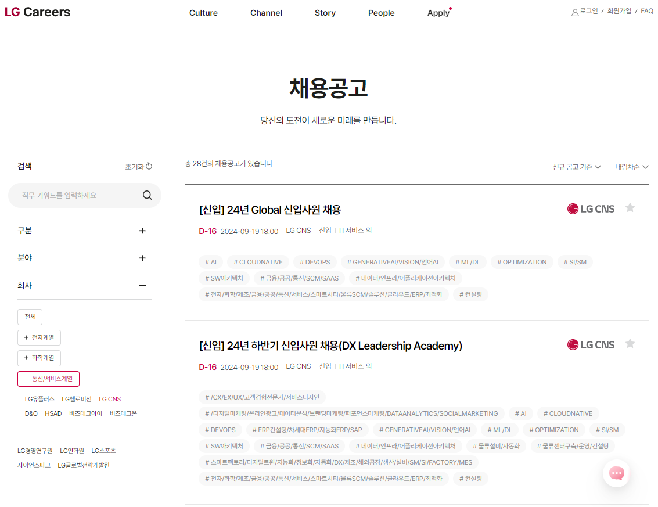
Task: Click # CLOUDNATIVE tag in Global posting
Action: 258,262
